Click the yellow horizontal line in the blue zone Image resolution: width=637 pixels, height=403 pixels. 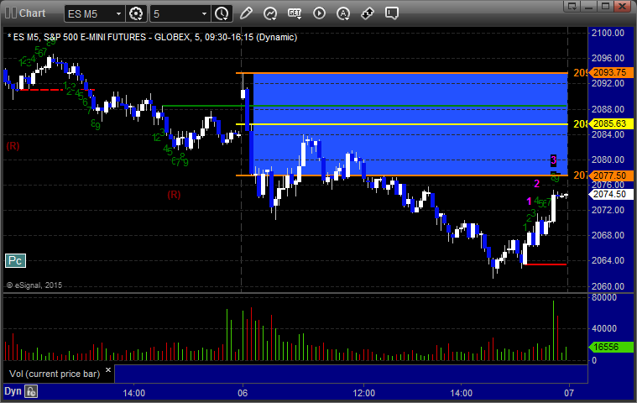(401, 124)
